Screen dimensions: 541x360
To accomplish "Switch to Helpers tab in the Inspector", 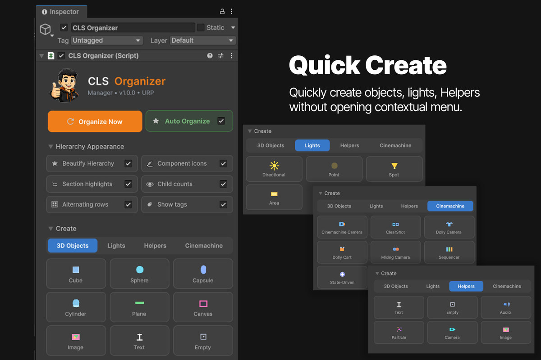I will 155,246.
